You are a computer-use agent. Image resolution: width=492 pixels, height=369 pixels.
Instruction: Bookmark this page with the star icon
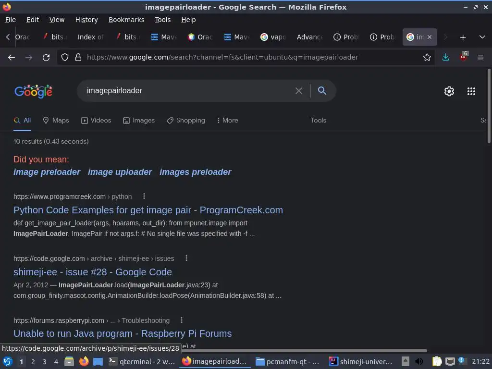click(x=427, y=57)
